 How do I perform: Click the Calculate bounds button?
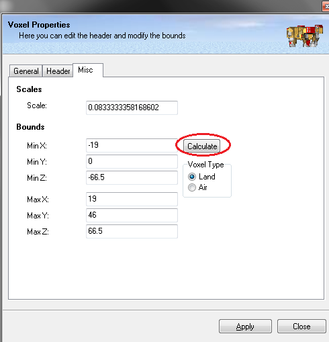pos(202,146)
